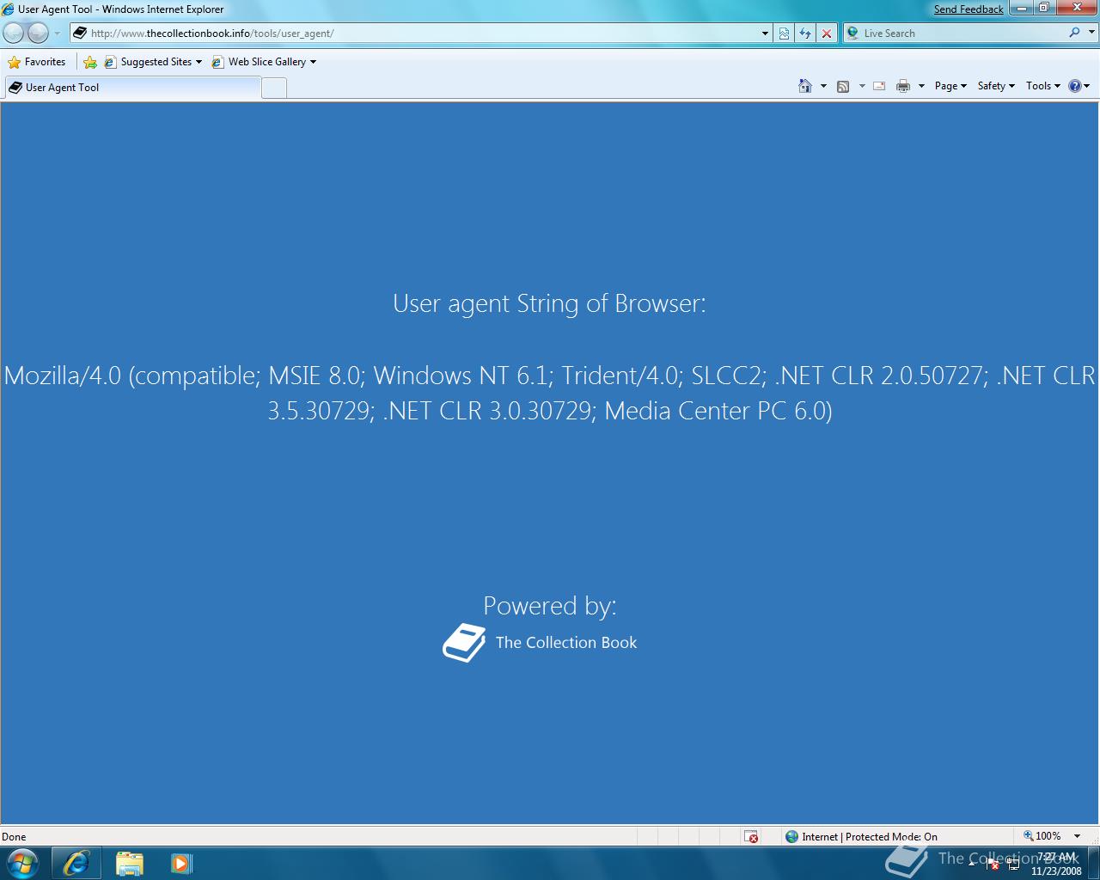Click the Forward navigation button
This screenshot has height=880, width=1100.
coord(38,34)
